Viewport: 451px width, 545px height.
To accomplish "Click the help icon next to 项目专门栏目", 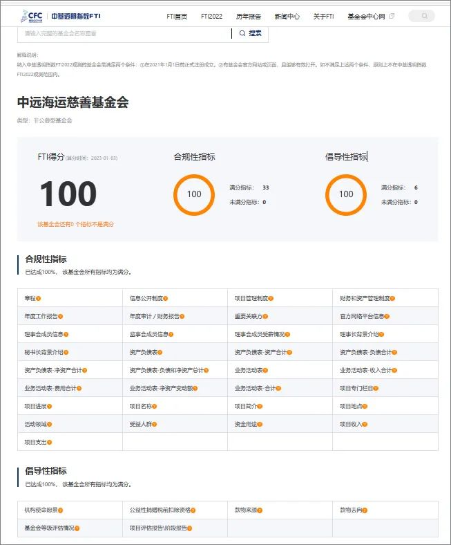I will click(376, 389).
